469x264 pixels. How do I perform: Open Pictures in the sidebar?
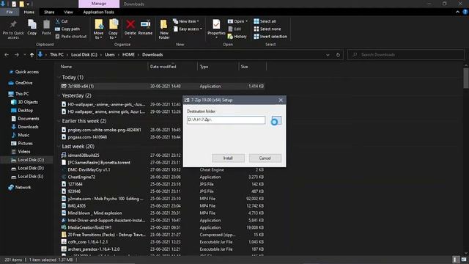point(22,144)
